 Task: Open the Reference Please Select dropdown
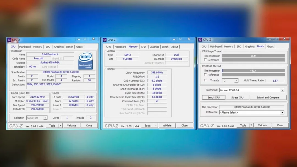(252, 113)
